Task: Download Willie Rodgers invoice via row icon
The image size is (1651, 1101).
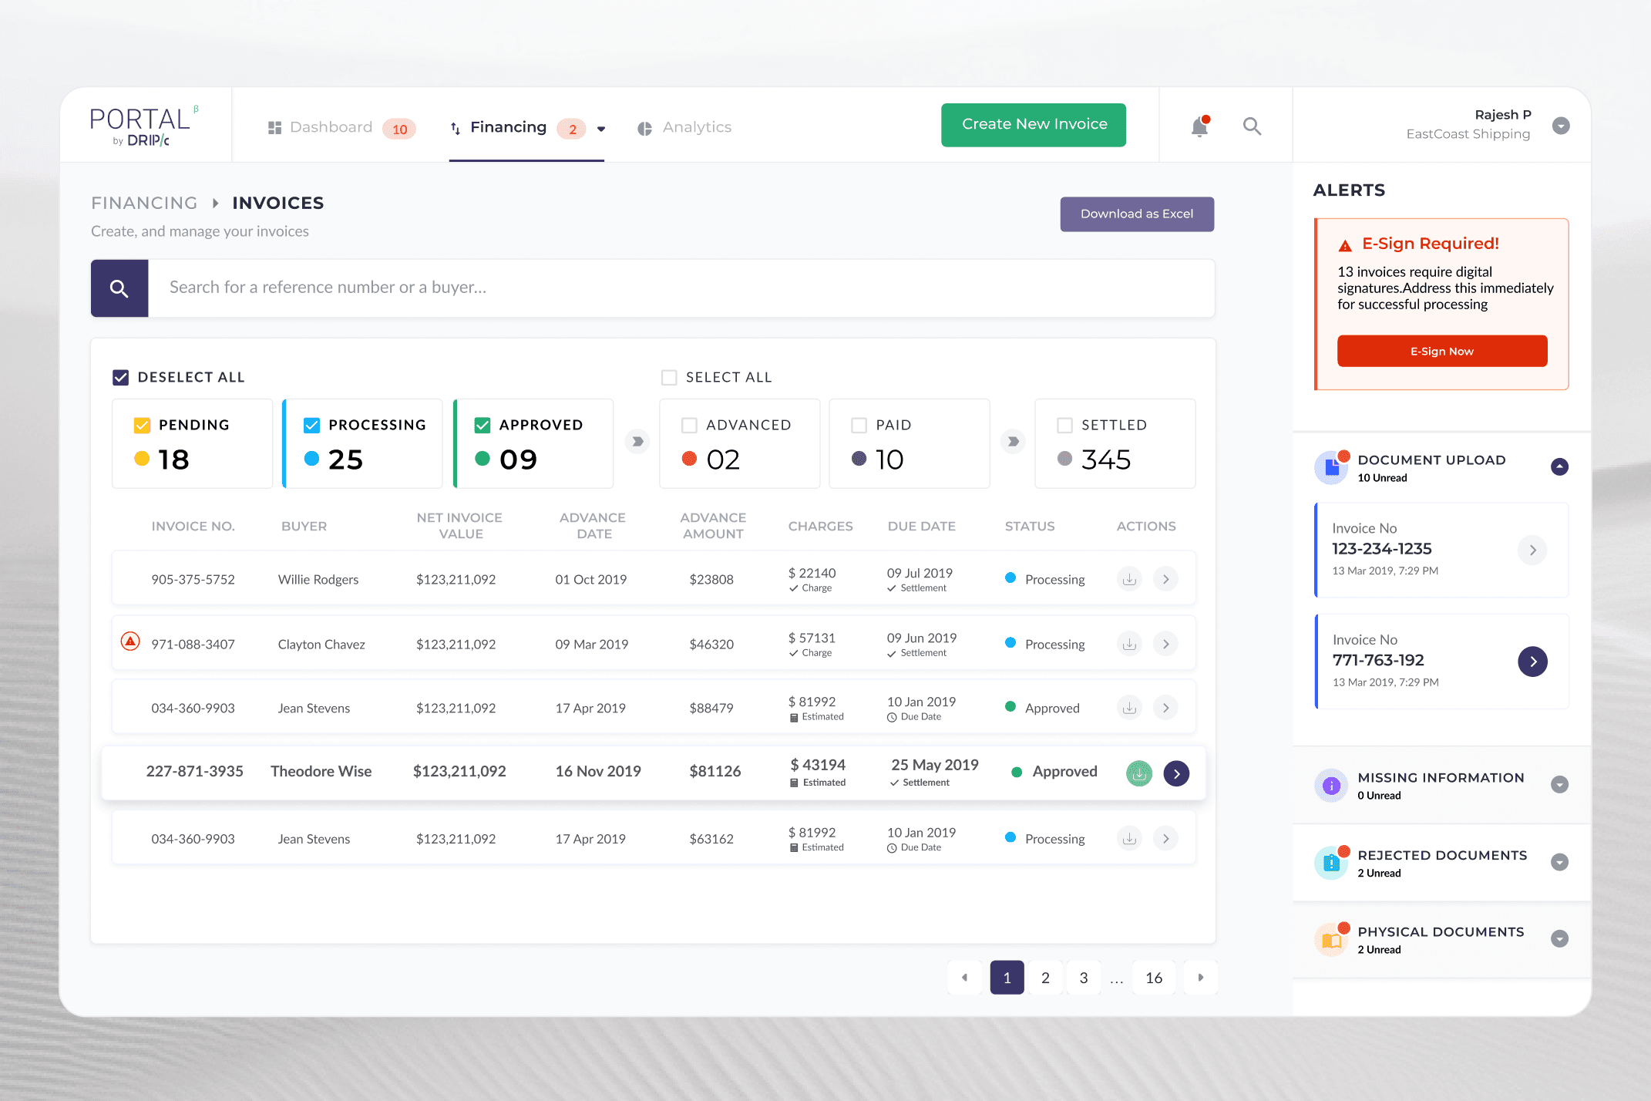Action: (x=1129, y=579)
